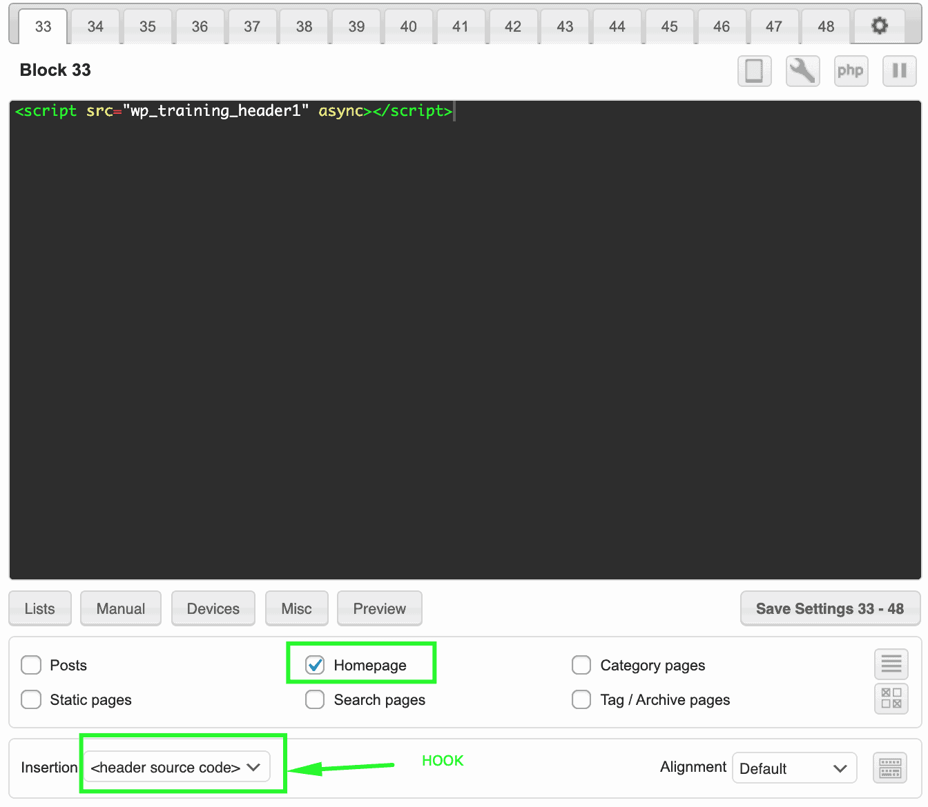
Task: Open the Insertion header source code dropdown
Action: coord(176,767)
